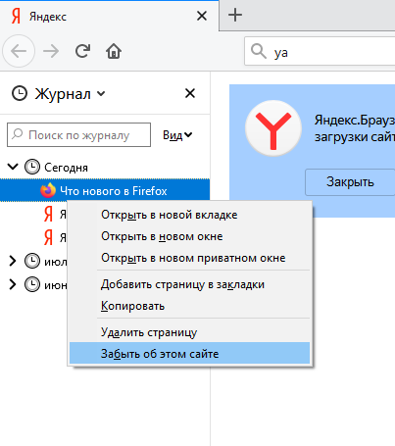Click the search magnifier icon in address bar
The height and width of the screenshot is (446, 395).
tap(259, 52)
